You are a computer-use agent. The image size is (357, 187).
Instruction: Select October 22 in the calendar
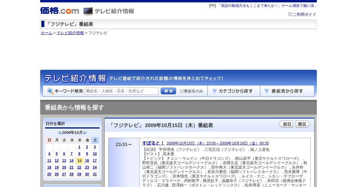click(79, 167)
